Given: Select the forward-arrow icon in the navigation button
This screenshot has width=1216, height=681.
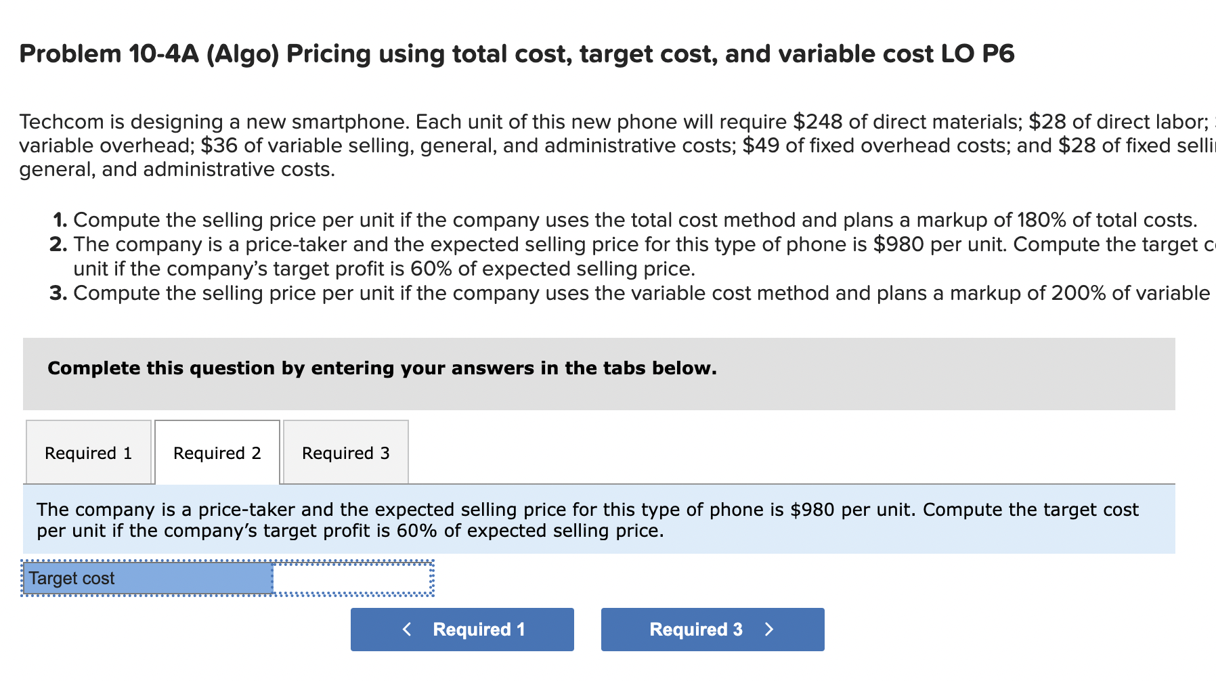Looking at the screenshot, I should pos(770,629).
